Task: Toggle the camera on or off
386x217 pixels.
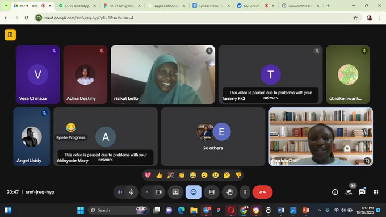Action: 158,192
